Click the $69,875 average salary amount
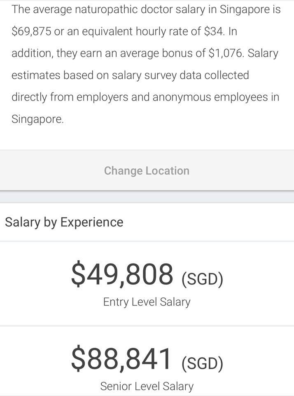 32,32
